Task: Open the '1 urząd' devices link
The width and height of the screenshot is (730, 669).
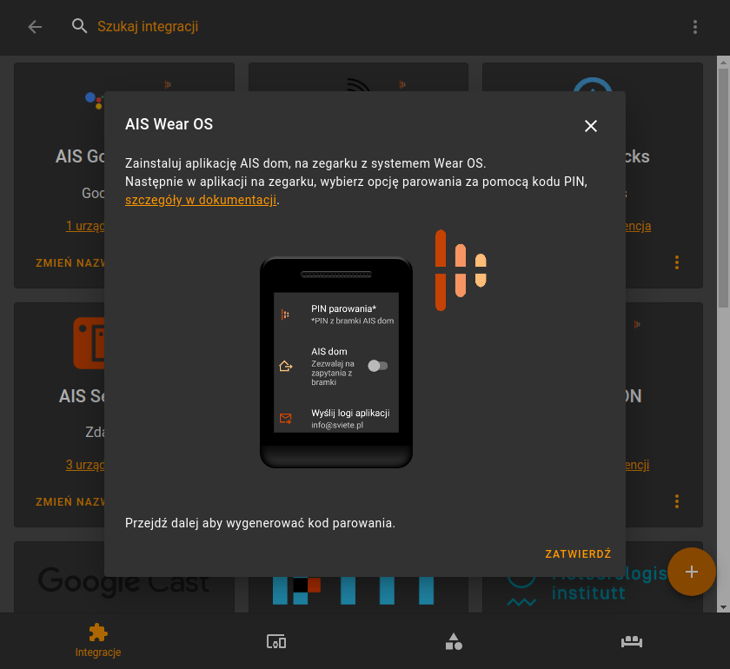Action: pyautogui.click(x=85, y=226)
